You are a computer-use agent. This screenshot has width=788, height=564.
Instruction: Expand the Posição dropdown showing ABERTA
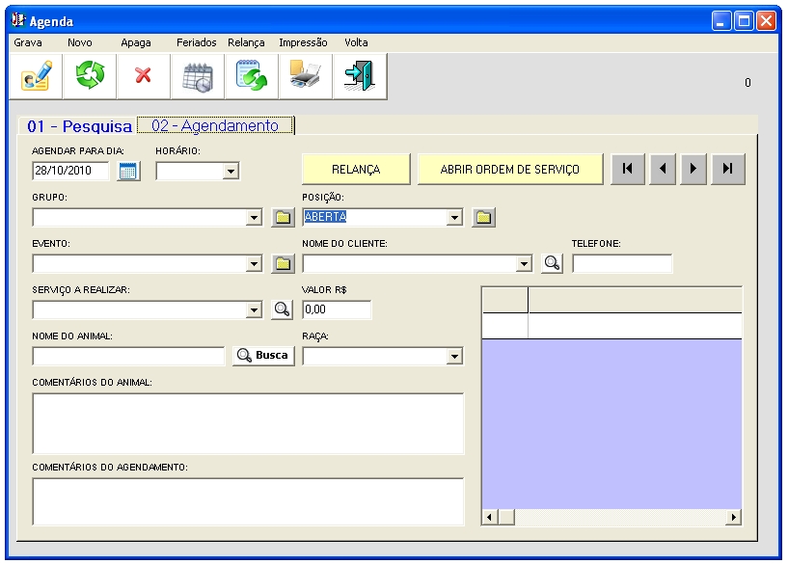pyautogui.click(x=455, y=218)
